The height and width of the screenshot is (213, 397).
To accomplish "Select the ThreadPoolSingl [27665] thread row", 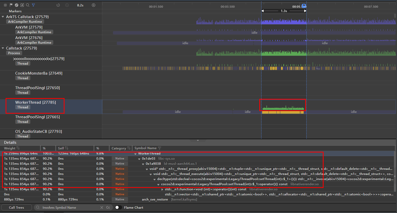I will coord(51,121).
